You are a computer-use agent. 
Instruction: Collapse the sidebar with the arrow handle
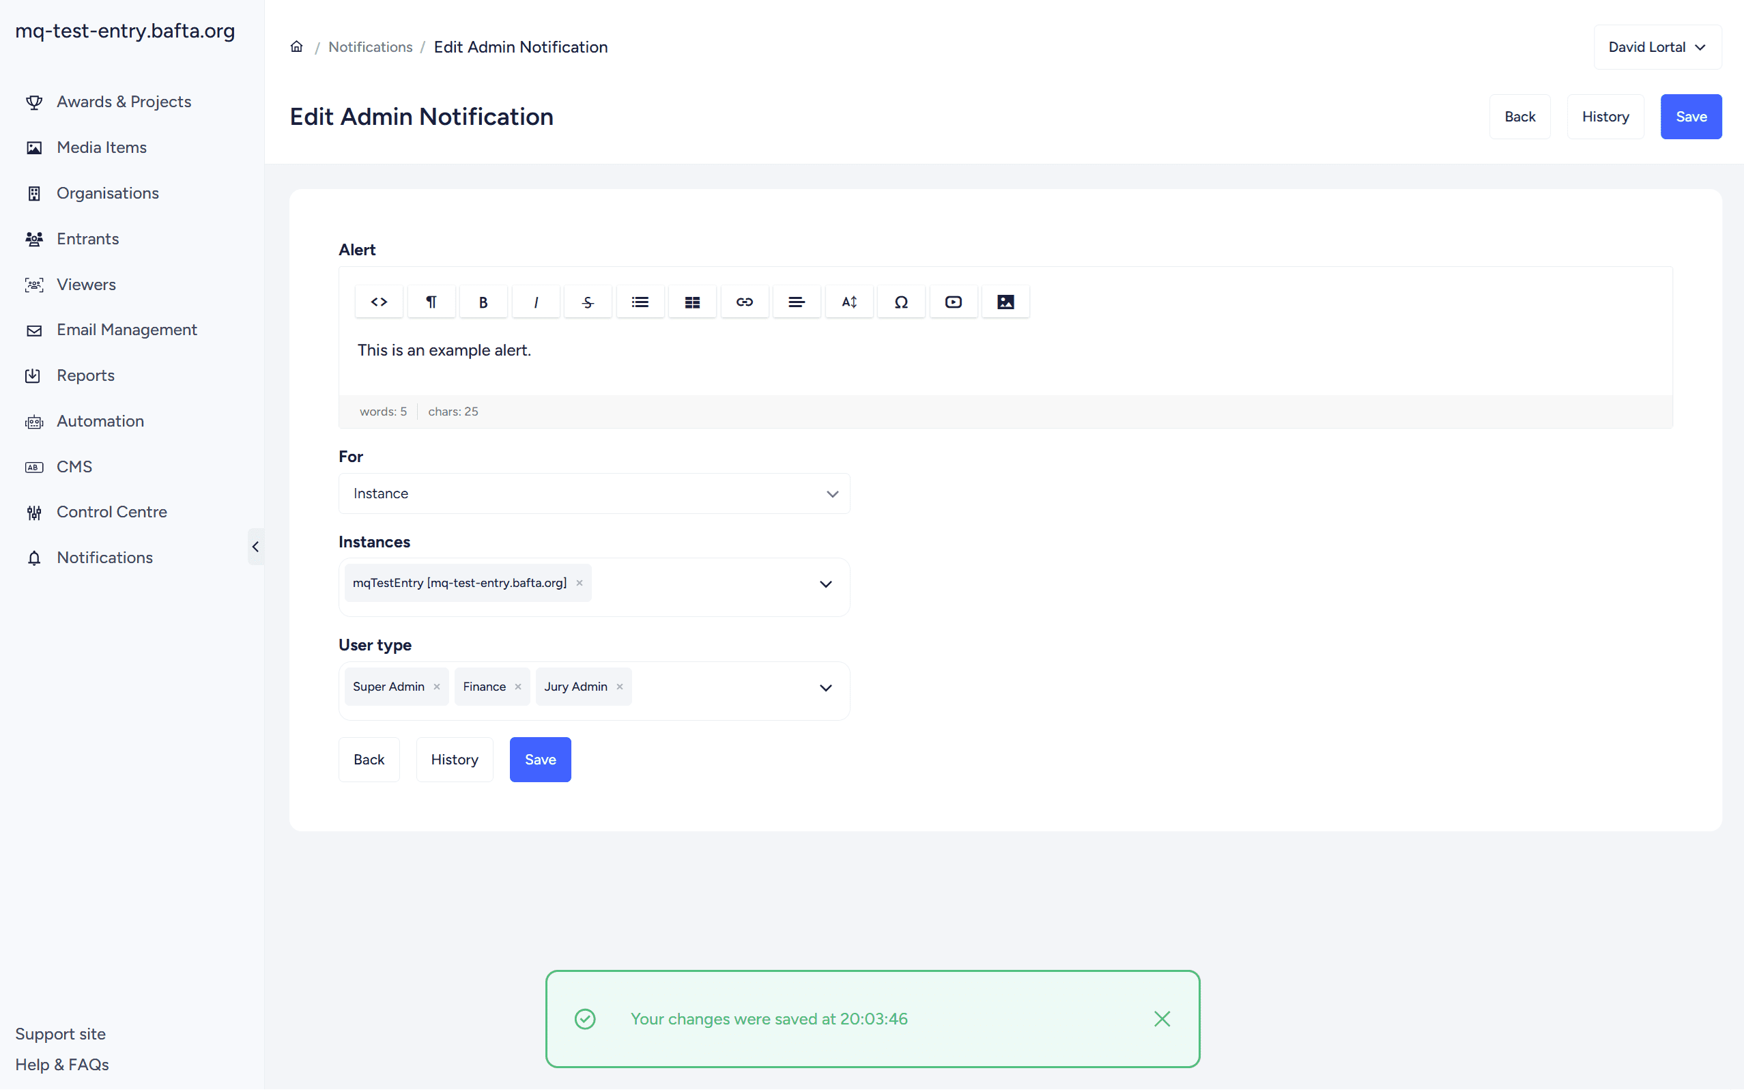tap(255, 547)
